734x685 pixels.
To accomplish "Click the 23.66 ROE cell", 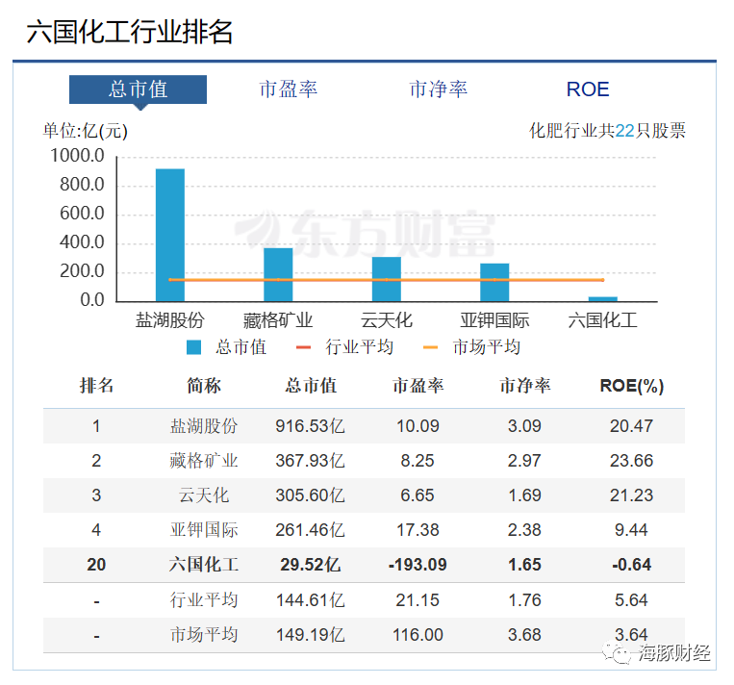I will [x=631, y=461].
